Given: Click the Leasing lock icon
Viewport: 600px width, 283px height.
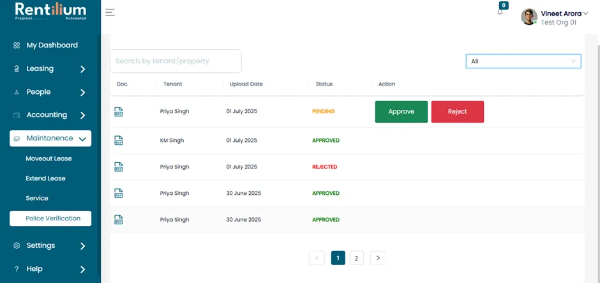Looking at the screenshot, I should [x=17, y=69].
